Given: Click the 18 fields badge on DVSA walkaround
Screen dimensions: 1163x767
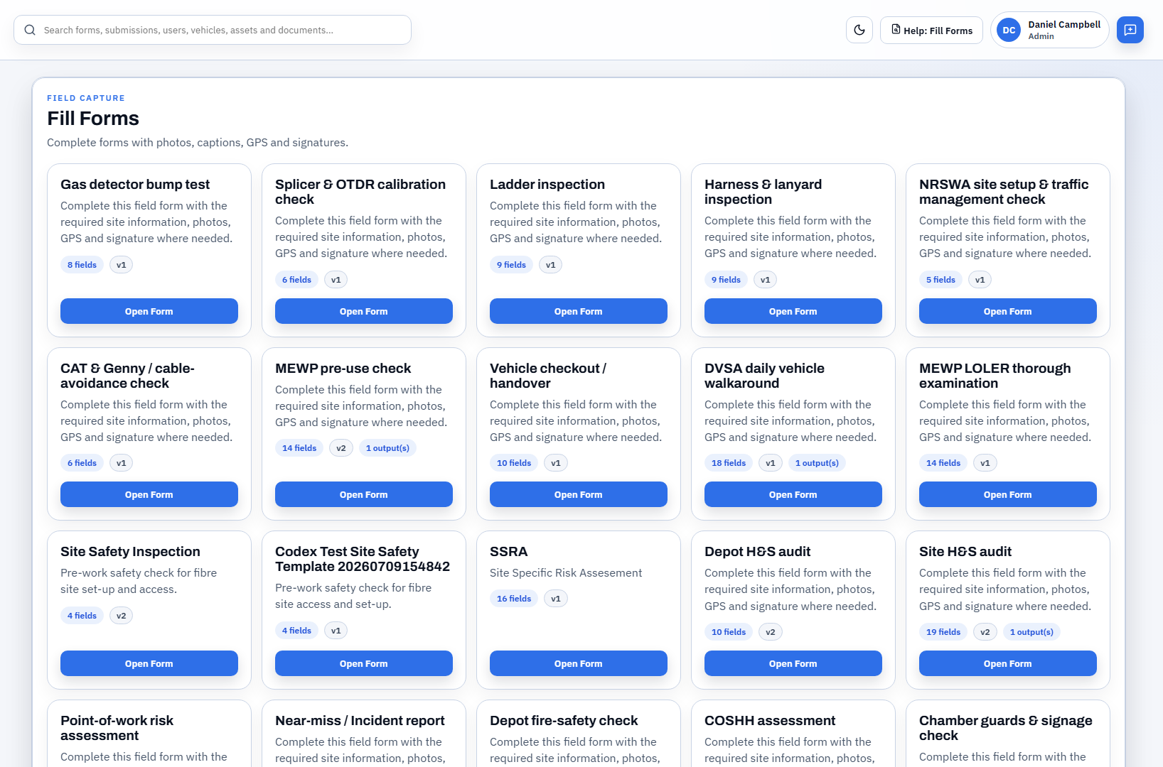Looking at the screenshot, I should (x=729, y=463).
